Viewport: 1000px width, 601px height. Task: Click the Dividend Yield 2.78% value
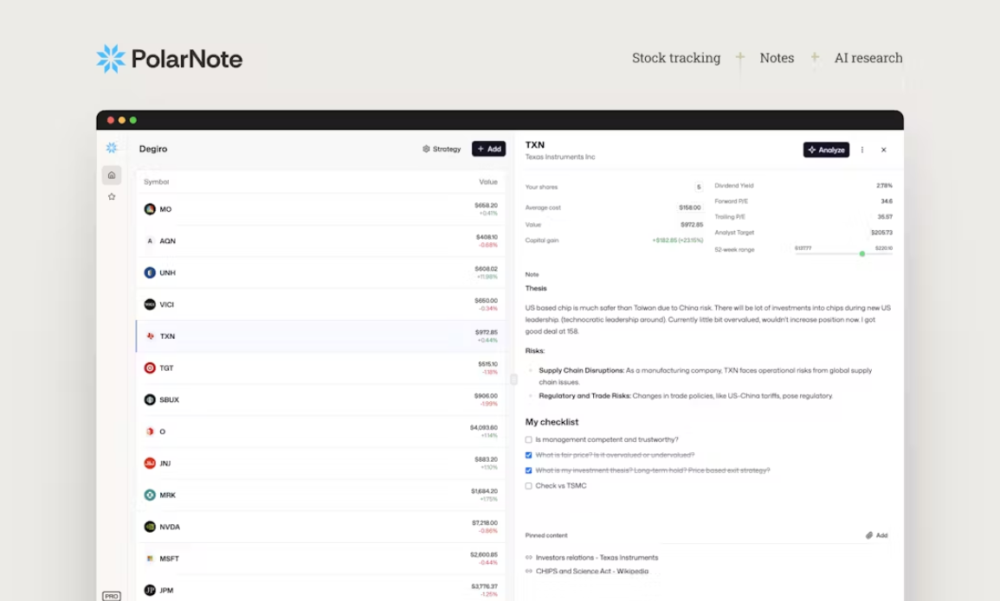pos(885,186)
